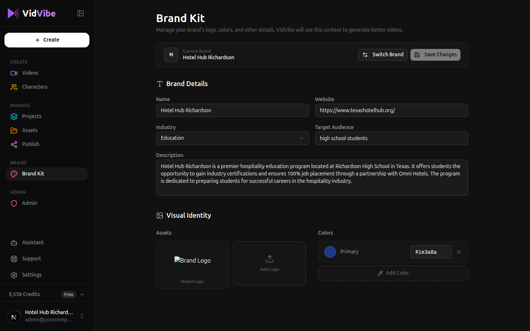This screenshot has width=530, height=331.
Task: Click the Brand Logo caption text
Action: coord(192,281)
